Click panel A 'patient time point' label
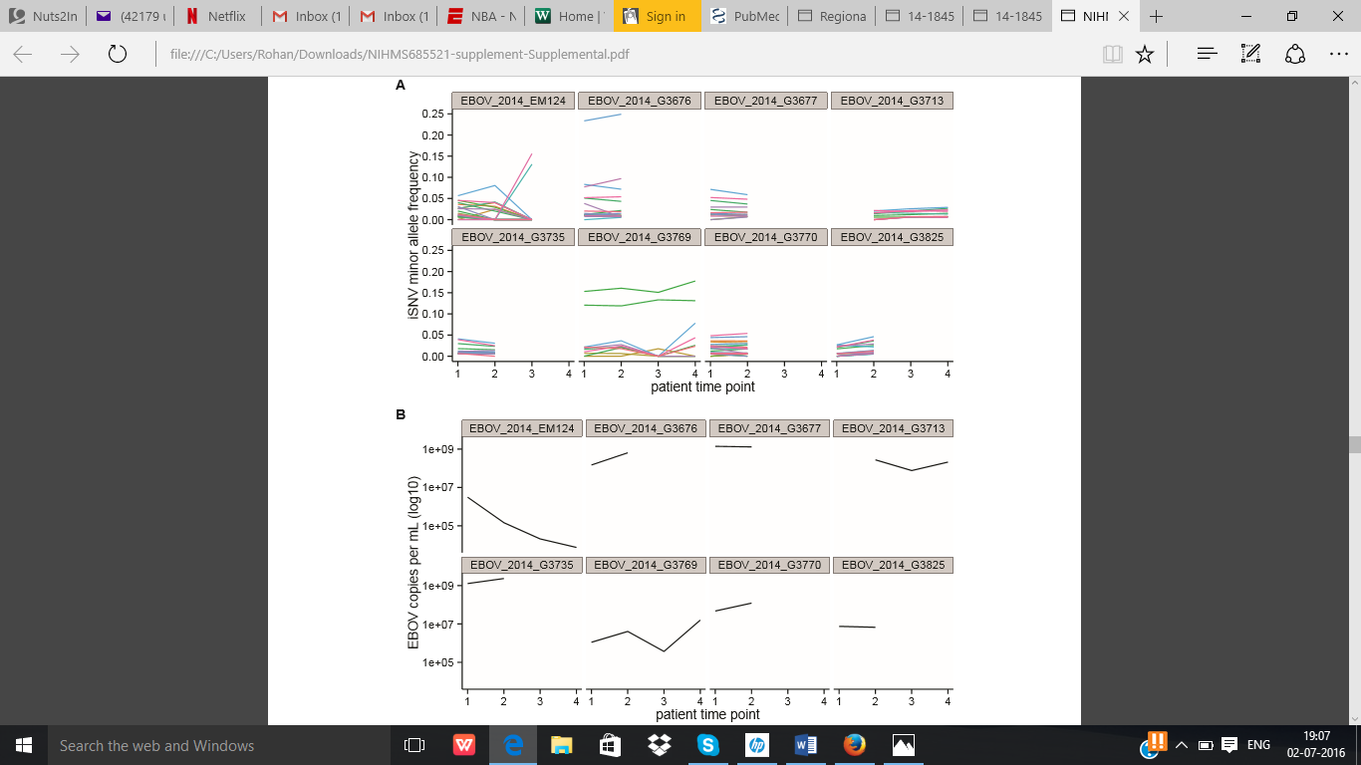The height and width of the screenshot is (765, 1361). (703, 386)
